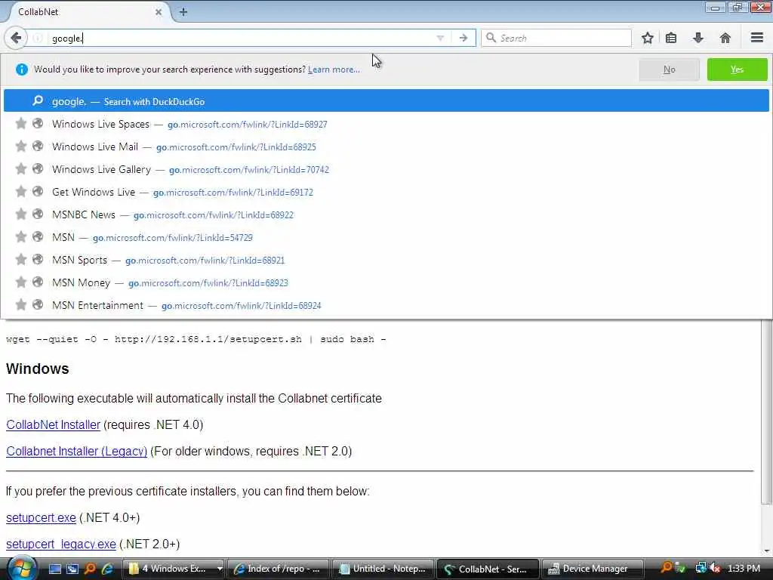Click the MSN Entertainment suggestion
The image size is (773, 580).
coord(386,305)
